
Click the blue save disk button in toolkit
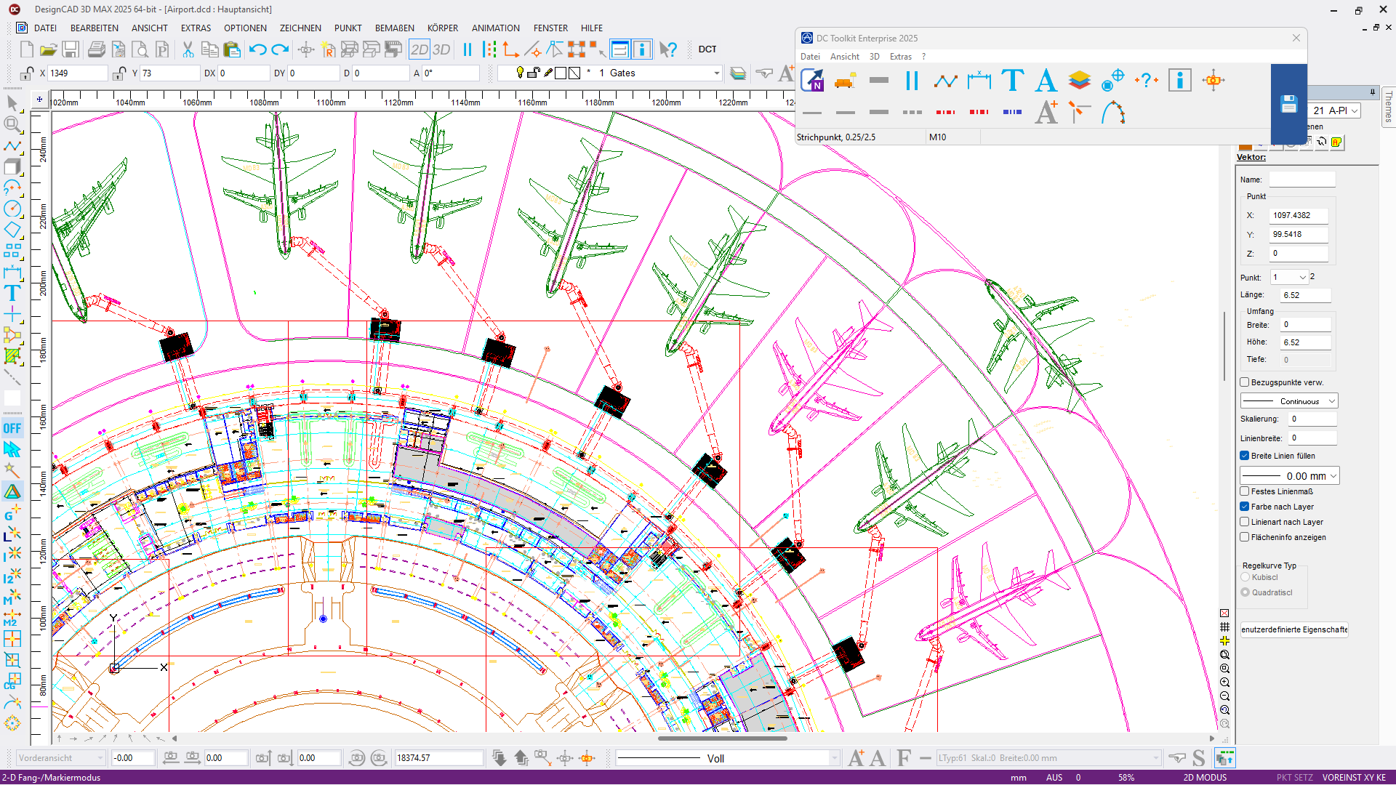click(1288, 104)
